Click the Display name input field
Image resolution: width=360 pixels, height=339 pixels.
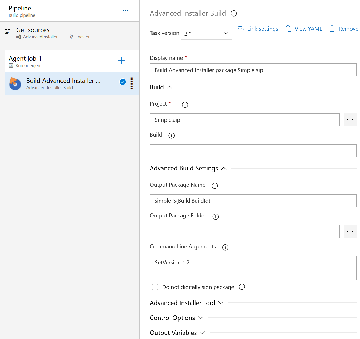[253, 70]
